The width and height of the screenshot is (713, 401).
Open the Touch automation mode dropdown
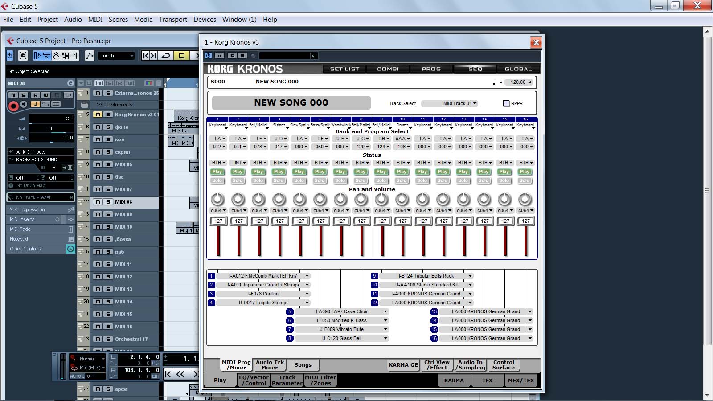pos(116,56)
